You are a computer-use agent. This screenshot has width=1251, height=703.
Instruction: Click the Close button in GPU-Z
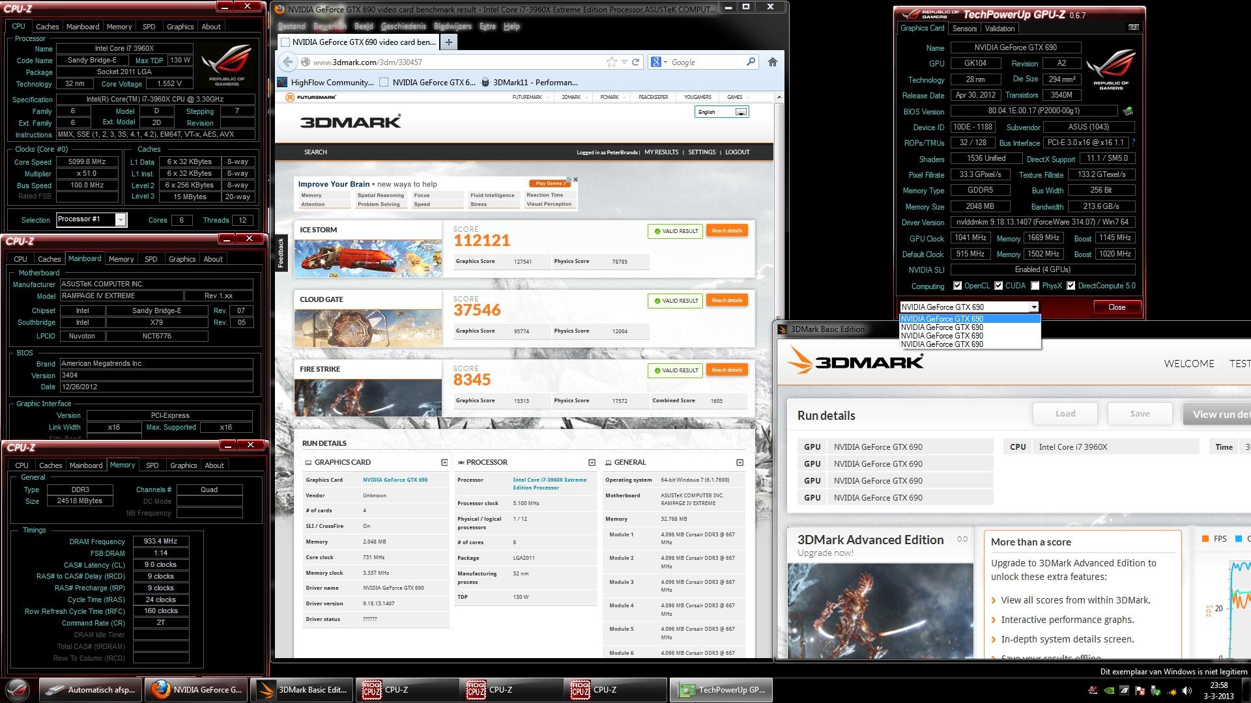(x=1116, y=307)
